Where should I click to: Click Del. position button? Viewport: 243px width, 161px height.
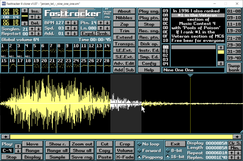pyautogui.click(x=35, y=23)
